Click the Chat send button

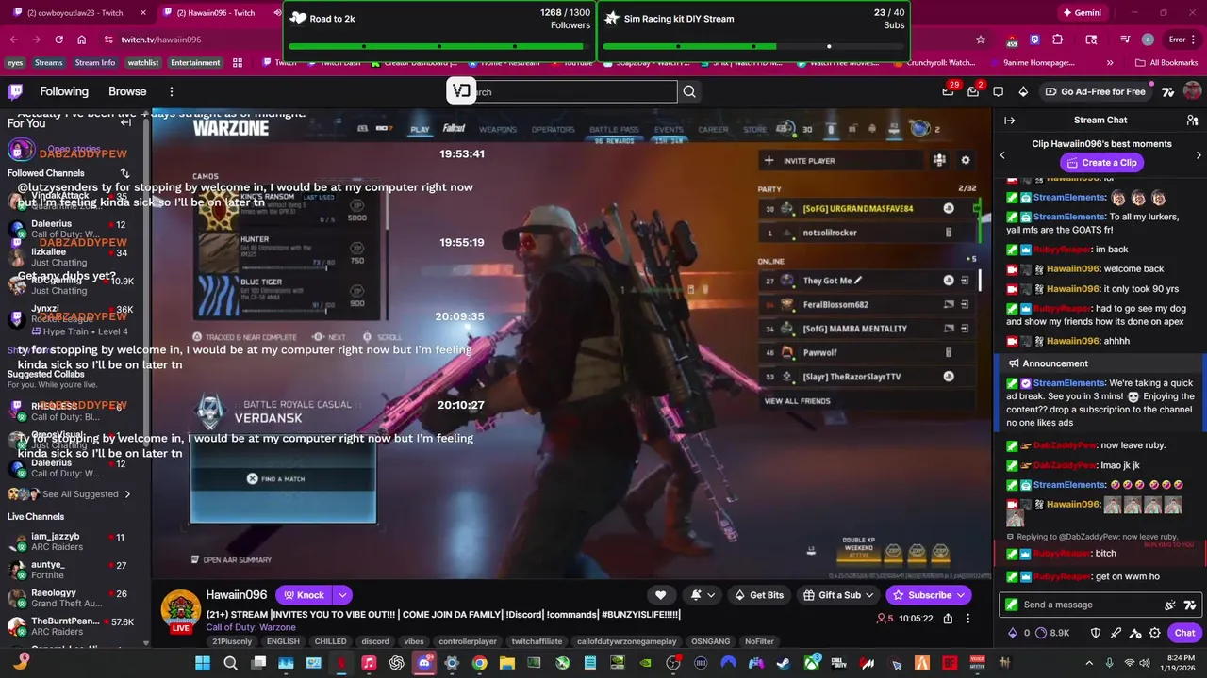[1184, 633]
